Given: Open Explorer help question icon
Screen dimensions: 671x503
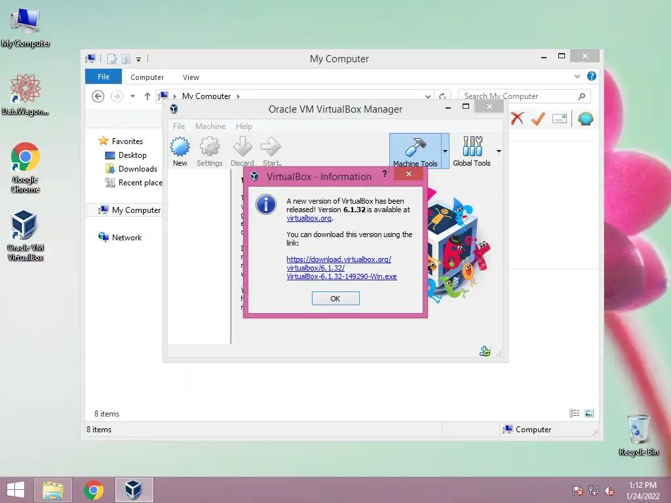Looking at the screenshot, I should click(x=592, y=76).
